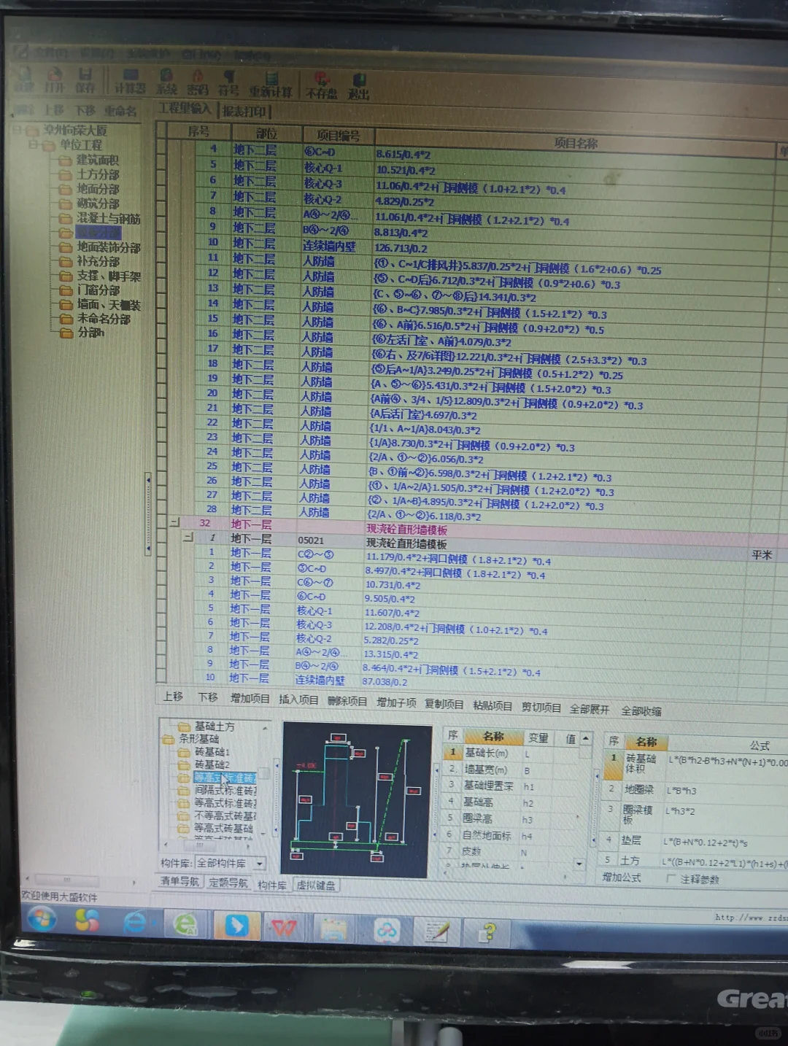Click the parameter table scroll-down arrow
The height and width of the screenshot is (1046, 788).
pyautogui.click(x=579, y=864)
